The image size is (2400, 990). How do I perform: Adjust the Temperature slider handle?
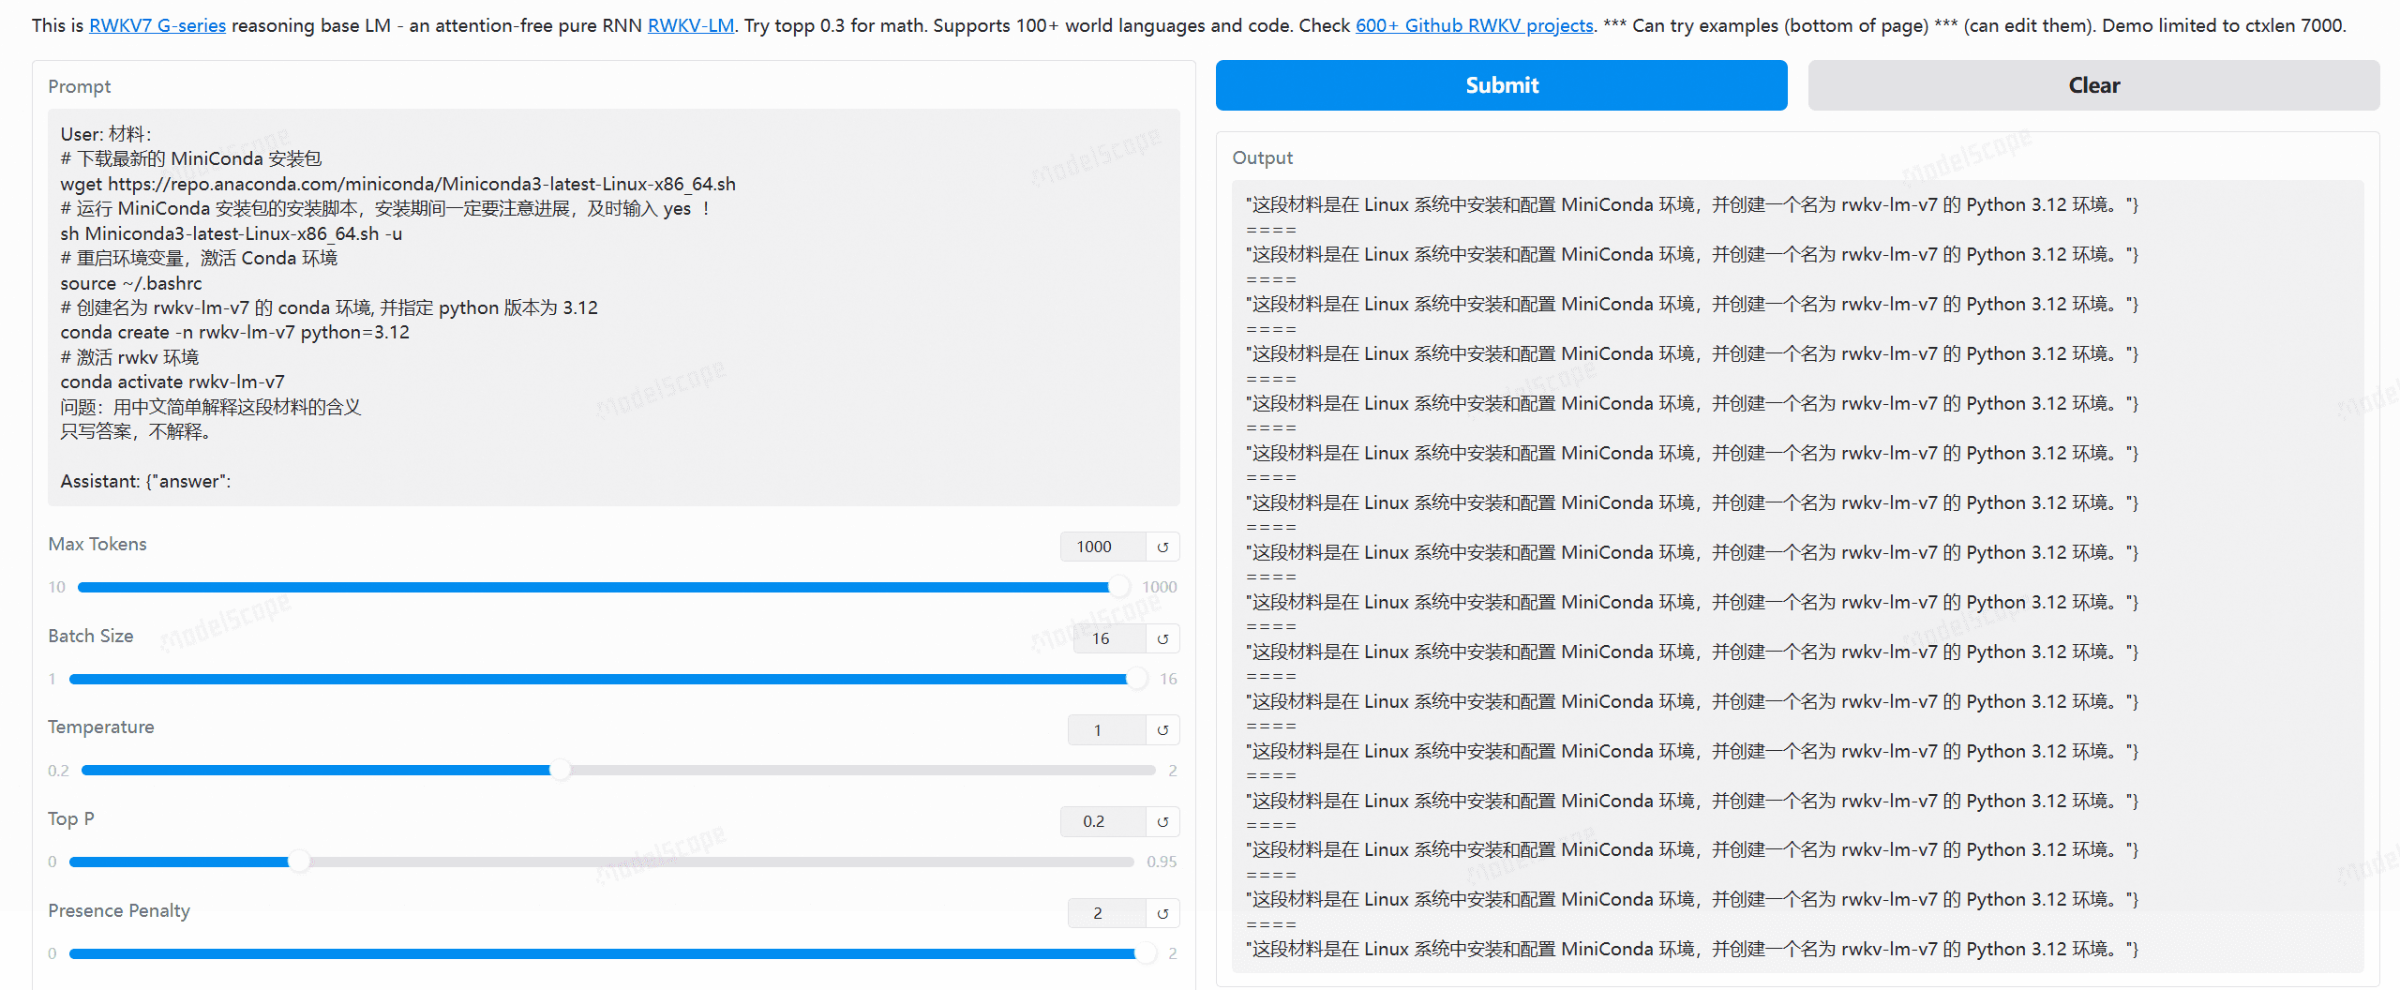click(x=560, y=771)
